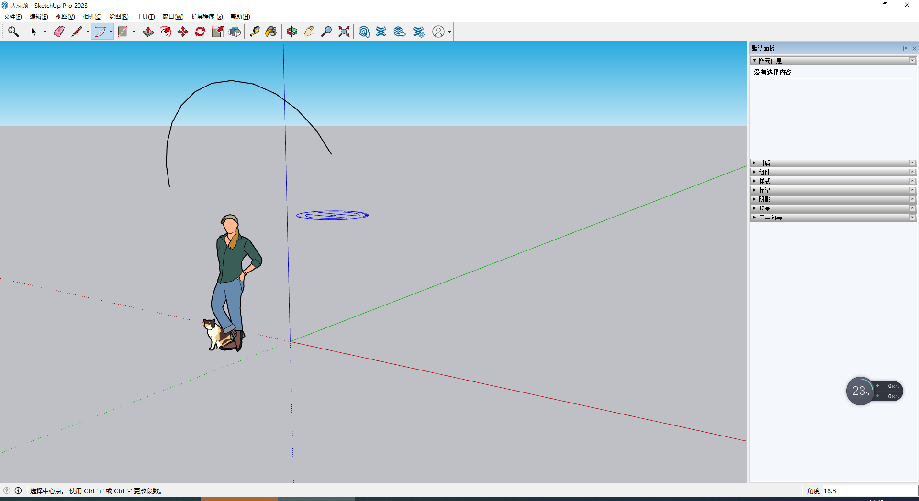This screenshot has width=919, height=501.
Task: Pick the Tape Measure tool
Action: (255, 32)
